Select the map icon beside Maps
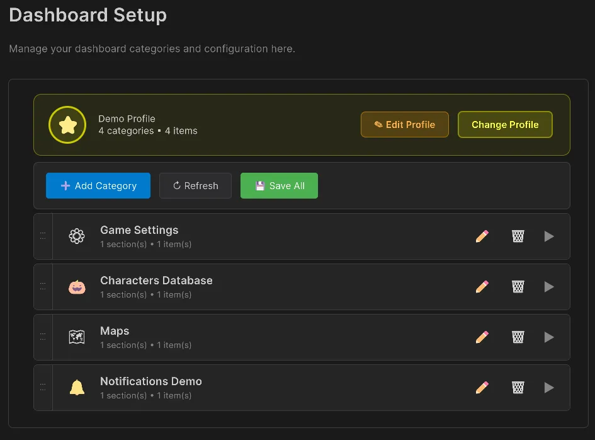Image resolution: width=595 pixels, height=440 pixels. [x=76, y=337]
